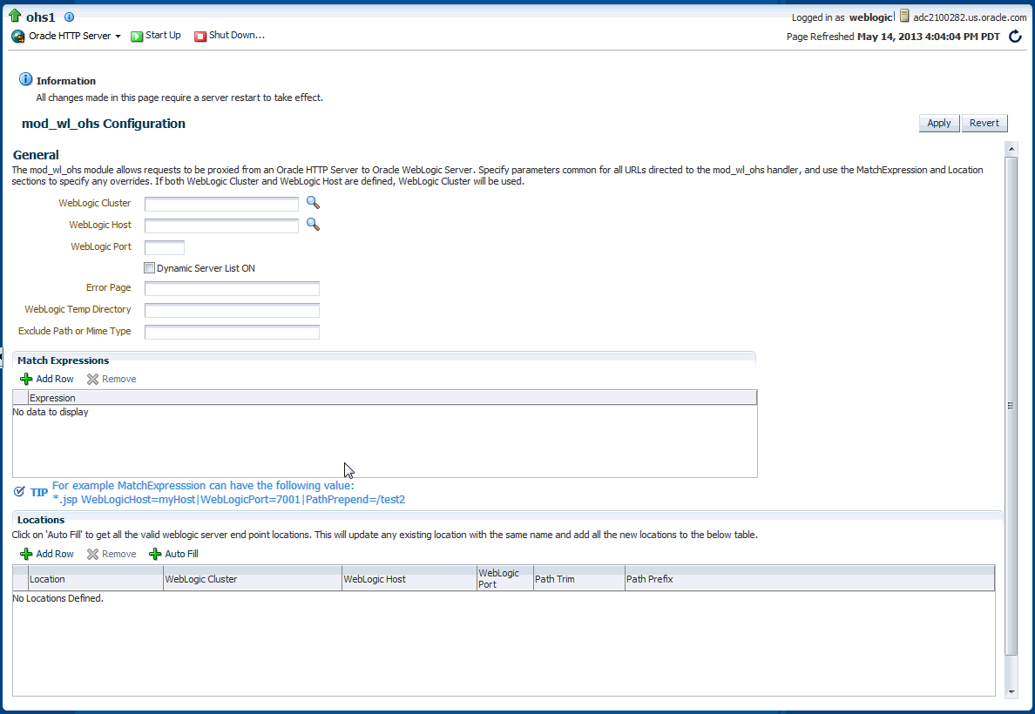Open the ohs1 information icon

(x=70, y=17)
